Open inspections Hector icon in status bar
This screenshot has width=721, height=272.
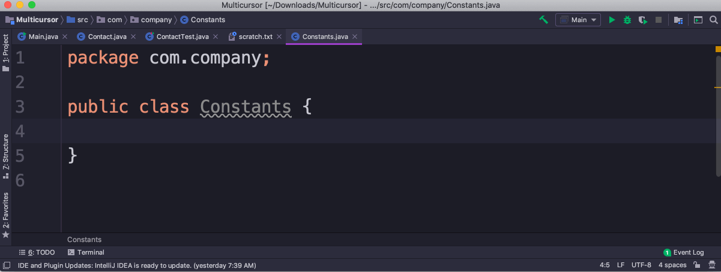(713, 265)
